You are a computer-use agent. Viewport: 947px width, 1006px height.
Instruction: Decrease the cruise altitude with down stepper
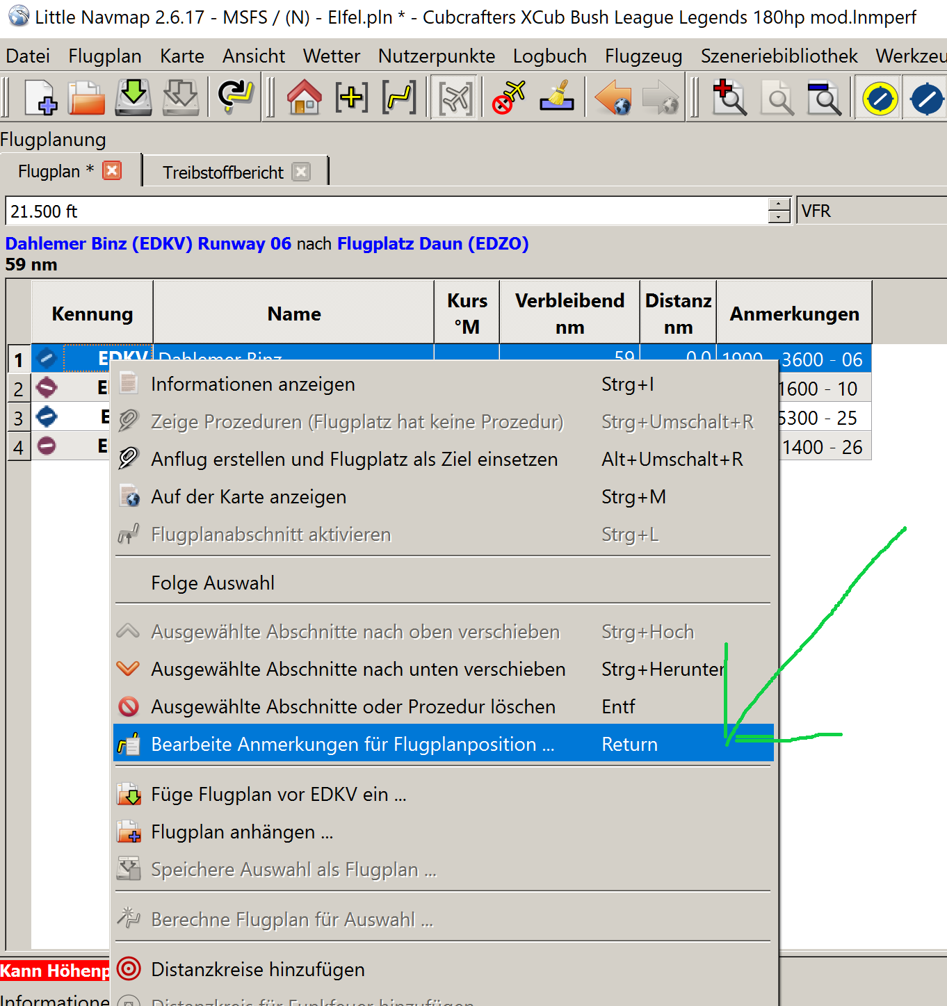pyautogui.click(x=779, y=217)
